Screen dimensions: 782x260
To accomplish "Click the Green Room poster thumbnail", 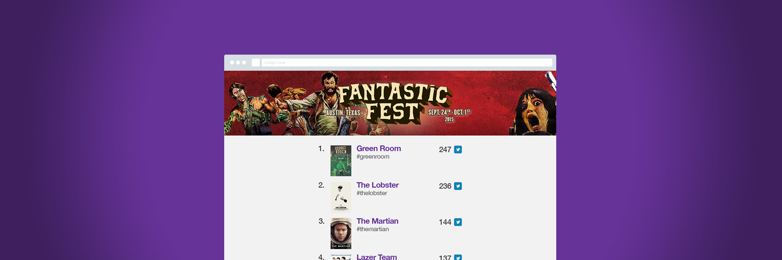I will tap(341, 161).
